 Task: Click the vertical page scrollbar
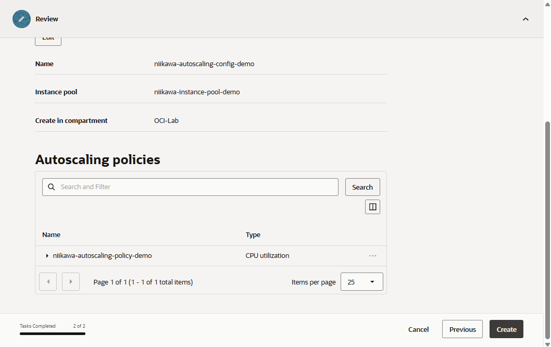pyautogui.click(x=547, y=229)
